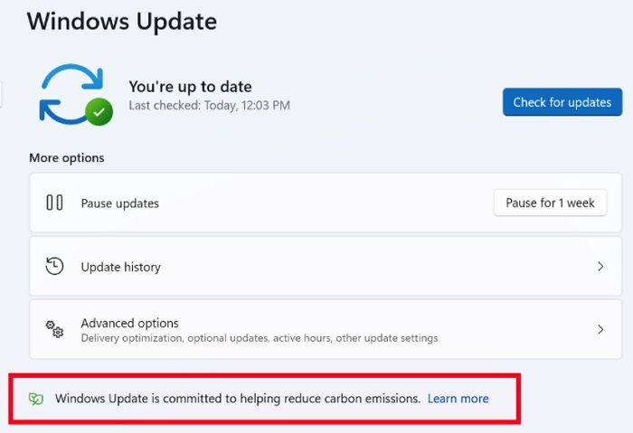Viewport: 633px width, 433px height.
Task: Click the Update history clock icon
Action: coord(54,267)
